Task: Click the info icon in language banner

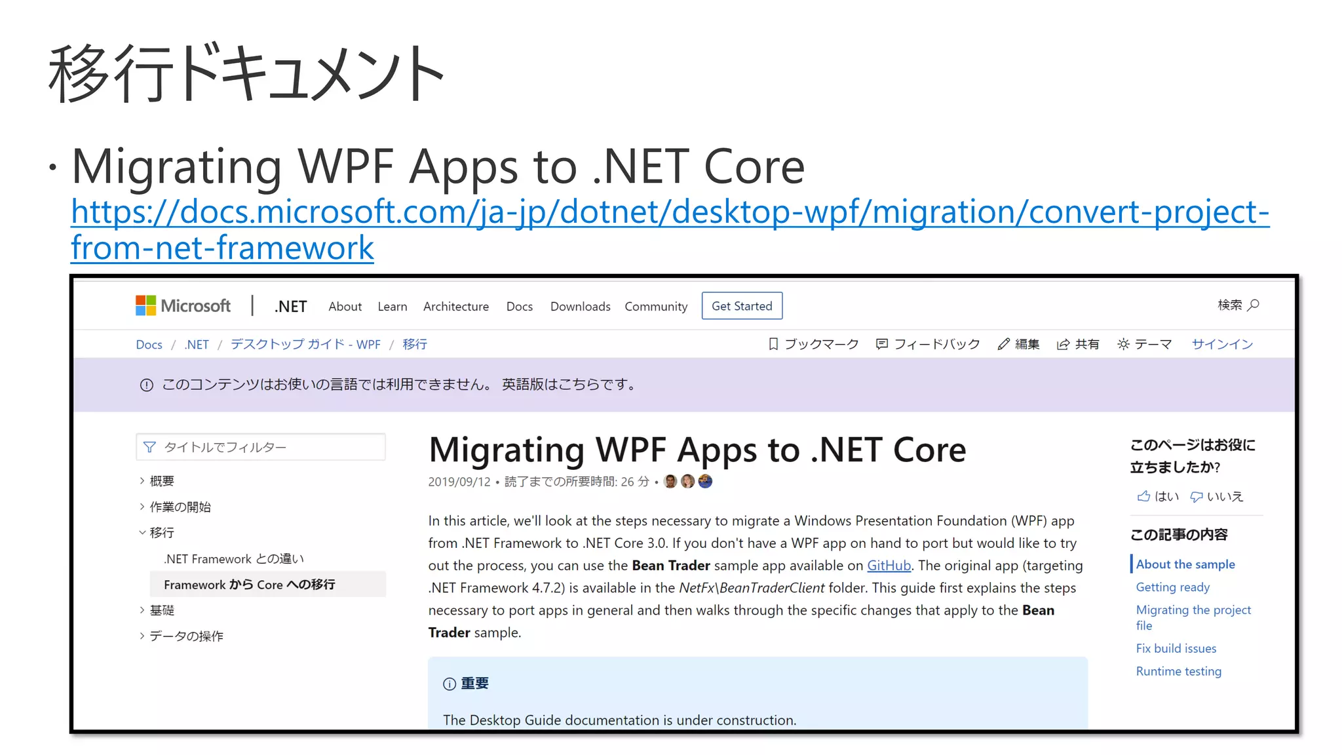Action: point(147,385)
